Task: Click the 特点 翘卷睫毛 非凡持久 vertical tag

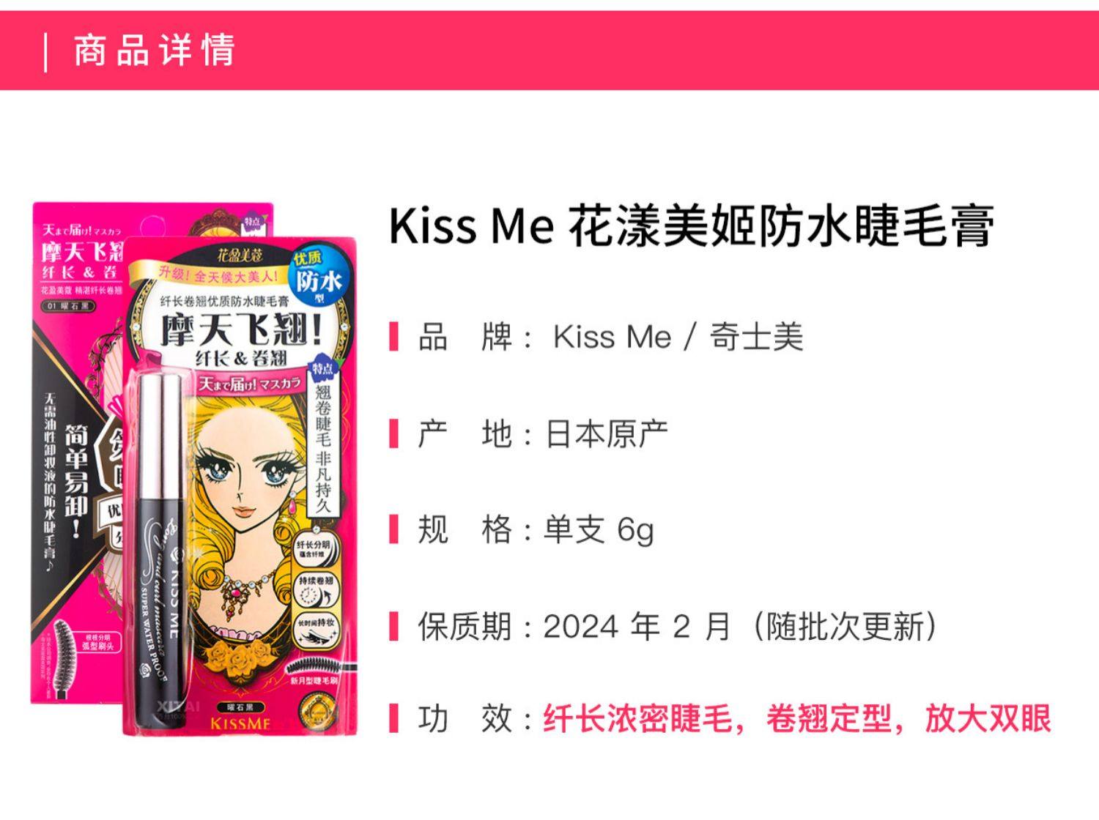Action: click(323, 436)
